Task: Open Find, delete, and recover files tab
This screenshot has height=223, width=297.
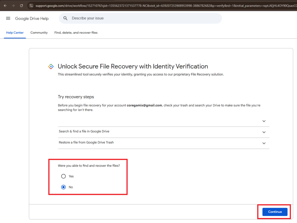Action: click(x=76, y=32)
